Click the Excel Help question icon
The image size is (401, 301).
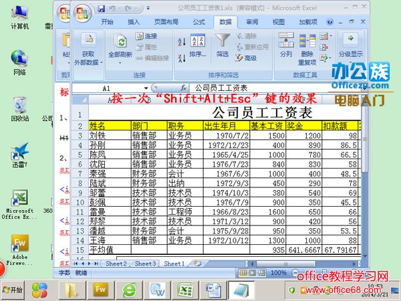click(x=330, y=22)
